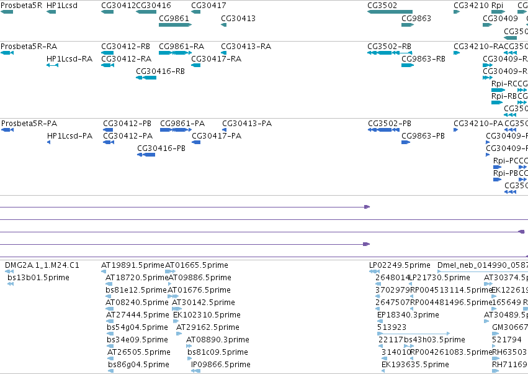Click the CG30416 gene feature

[x=146, y=12]
